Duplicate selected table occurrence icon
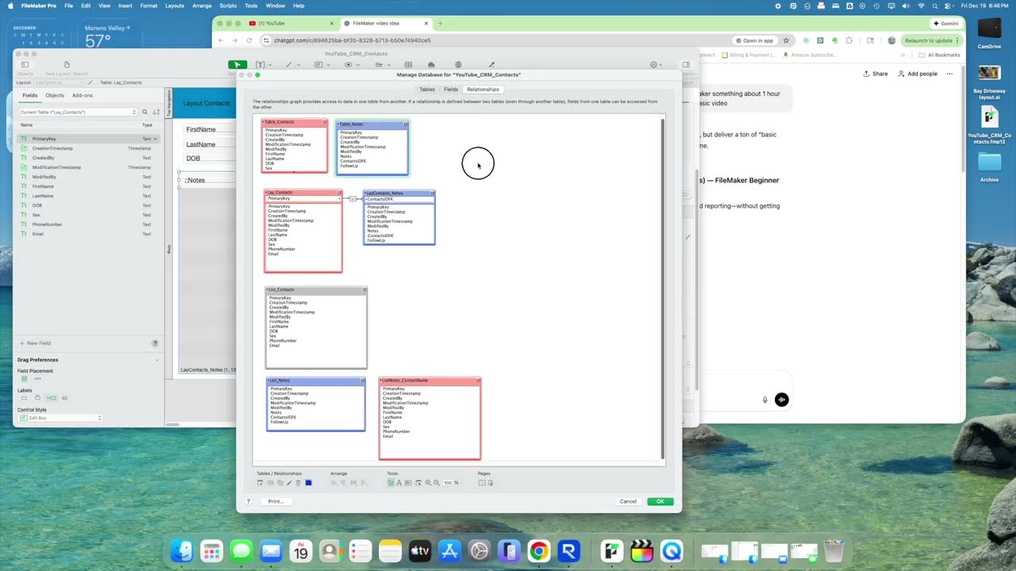 tap(280, 483)
